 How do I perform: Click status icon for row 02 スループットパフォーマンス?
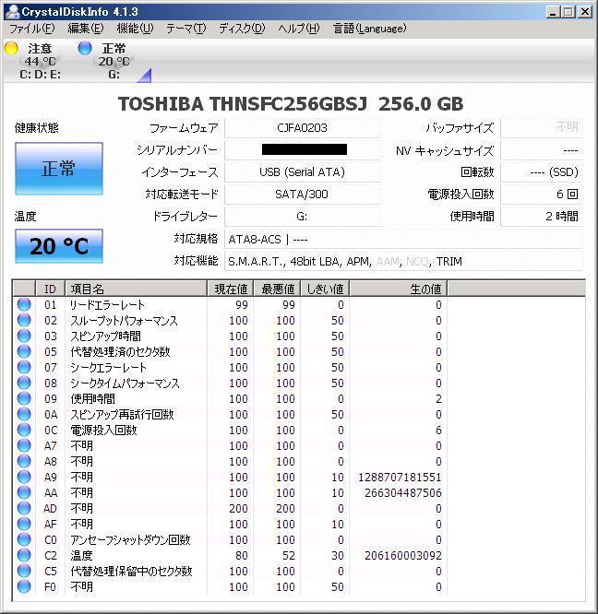click(24, 320)
